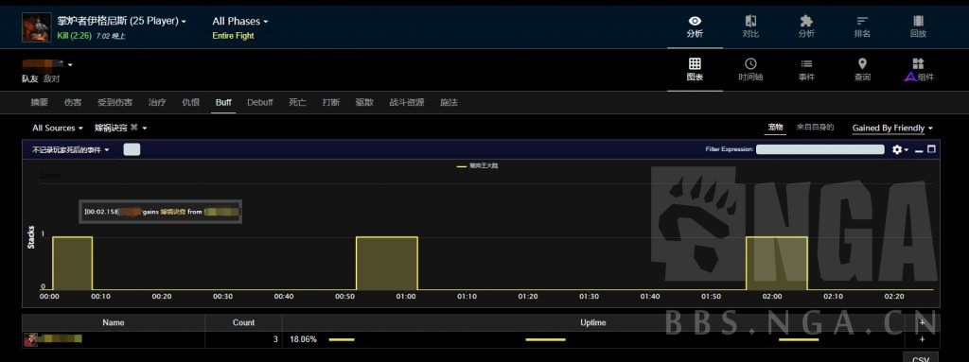Click into the Filter Expression field

820,149
